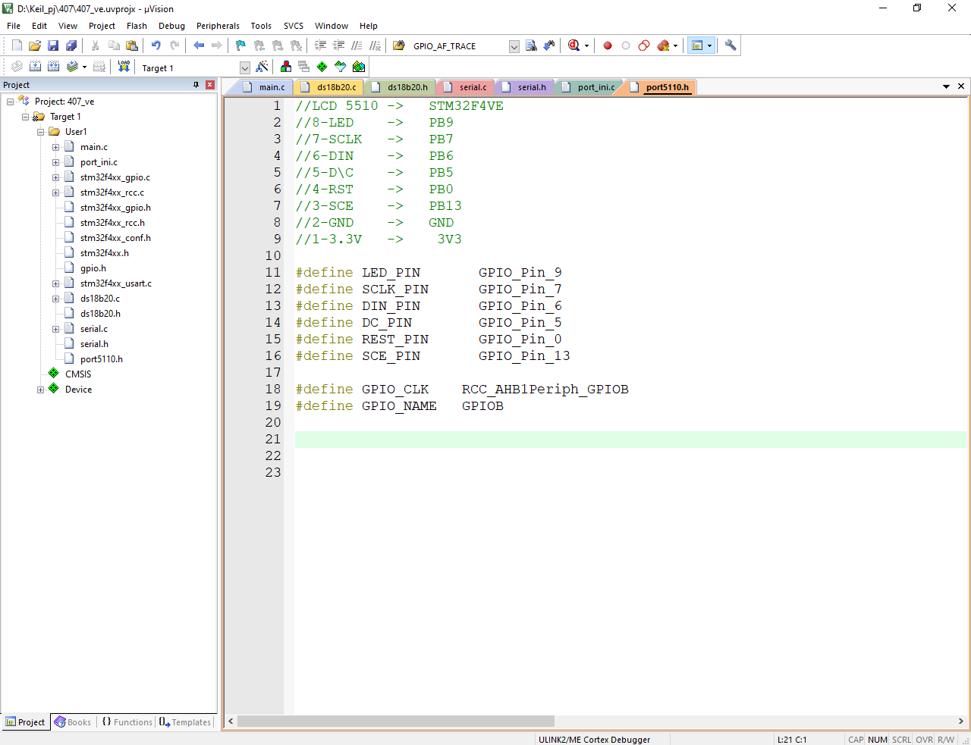
Task: Open the Manage Project Items icon
Action: [x=286, y=67]
